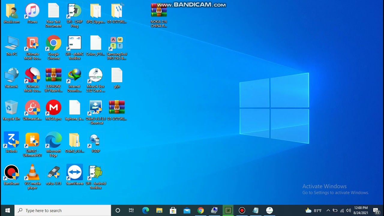
Task: Select the shusil.com user folder icon
Action: click(11, 13)
